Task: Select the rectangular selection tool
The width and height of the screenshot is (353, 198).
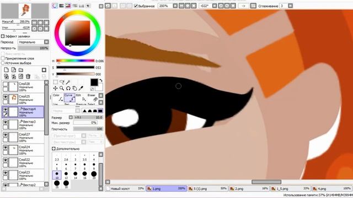Action: coord(55,82)
